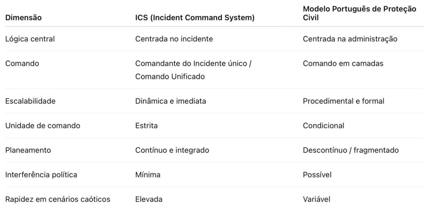The width and height of the screenshot is (424, 210).
Task: Click the 'Dimensão' column header
Action: [23, 18]
